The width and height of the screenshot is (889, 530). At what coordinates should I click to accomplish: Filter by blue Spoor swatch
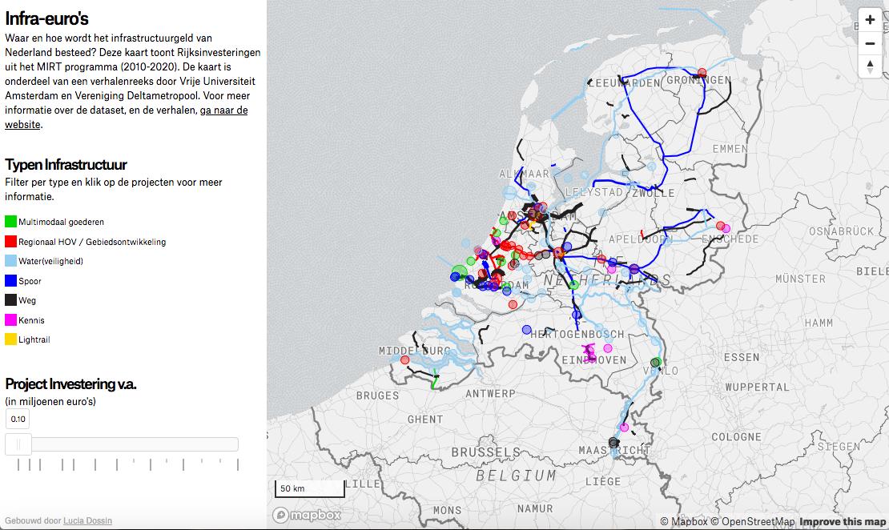tap(11, 281)
